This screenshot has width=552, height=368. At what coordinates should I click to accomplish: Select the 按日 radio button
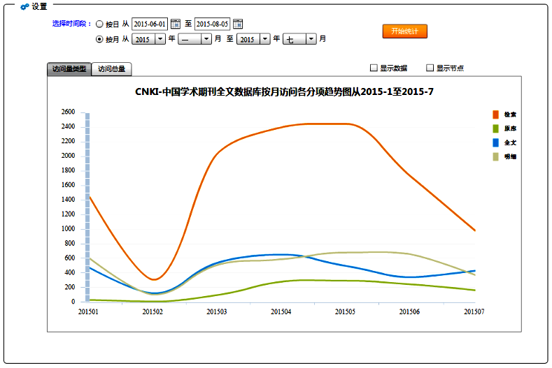pyautogui.click(x=99, y=24)
